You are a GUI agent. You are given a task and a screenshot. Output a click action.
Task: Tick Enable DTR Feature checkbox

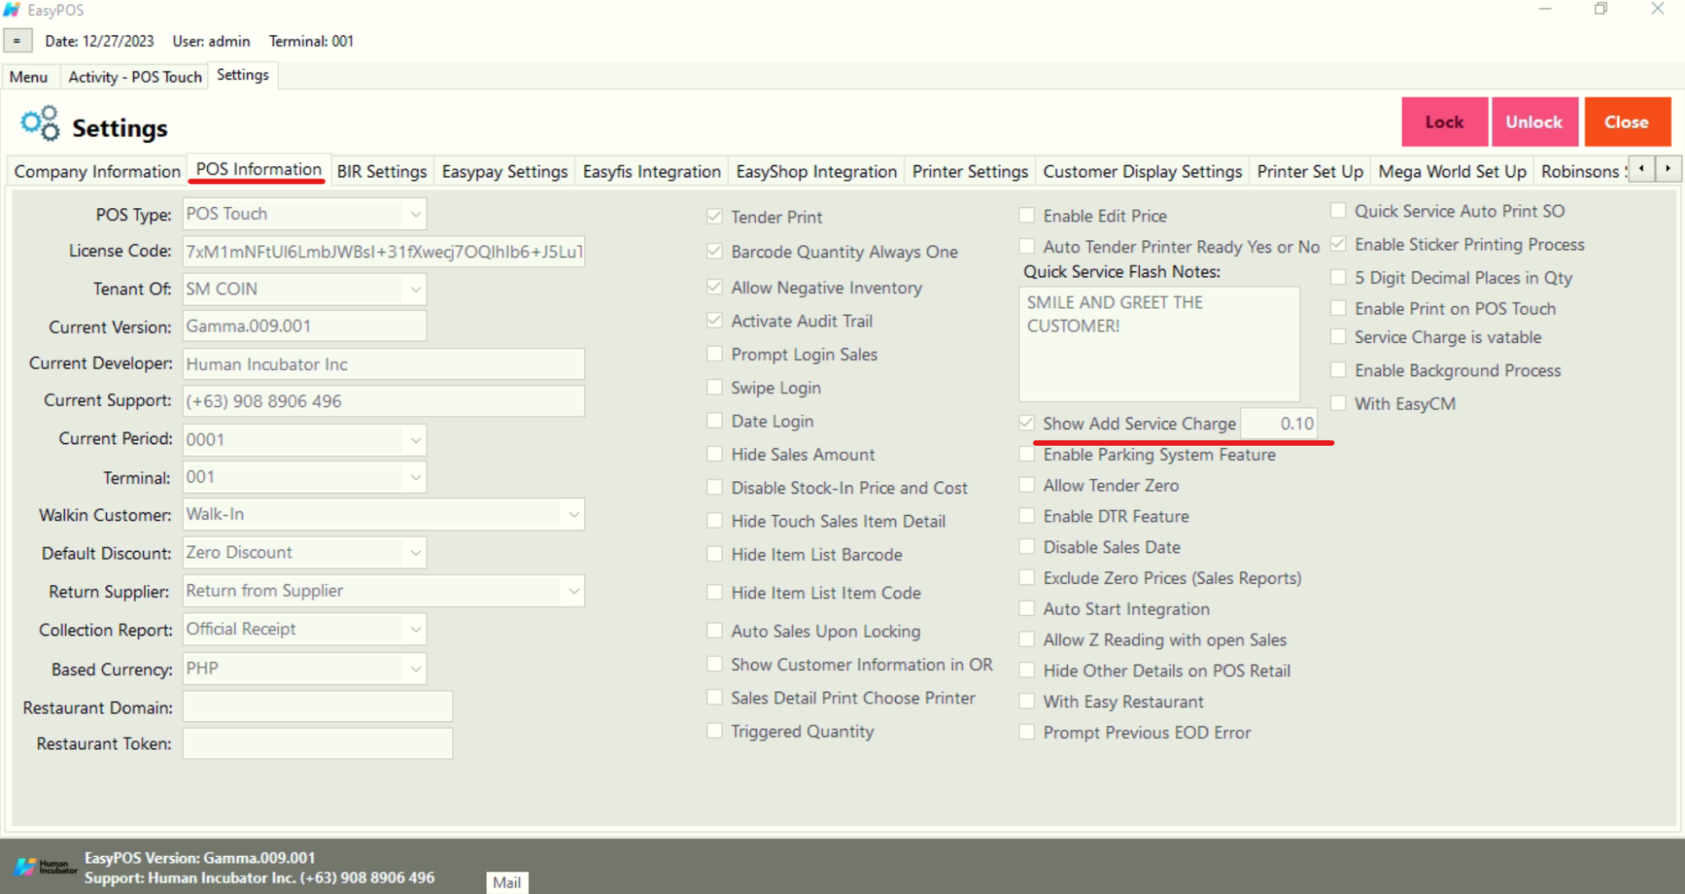(1027, 515)
